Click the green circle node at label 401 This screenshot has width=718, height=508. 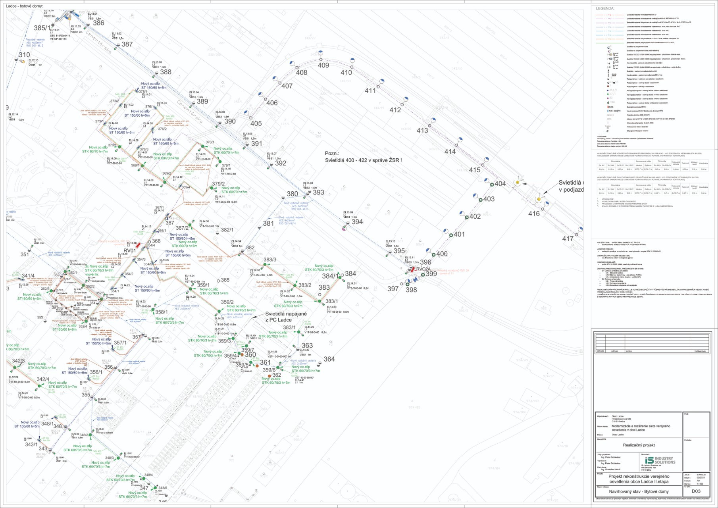click(x=451, y=235)
